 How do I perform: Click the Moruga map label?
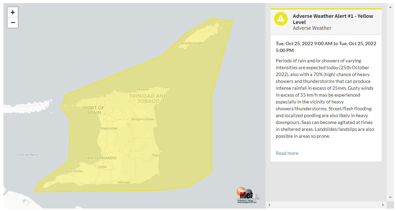pyautogui.click(x=124, y=182)
